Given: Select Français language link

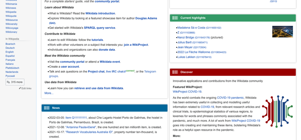Looking at the screenshot, I should pyautogui.click(x=10, y=60).
